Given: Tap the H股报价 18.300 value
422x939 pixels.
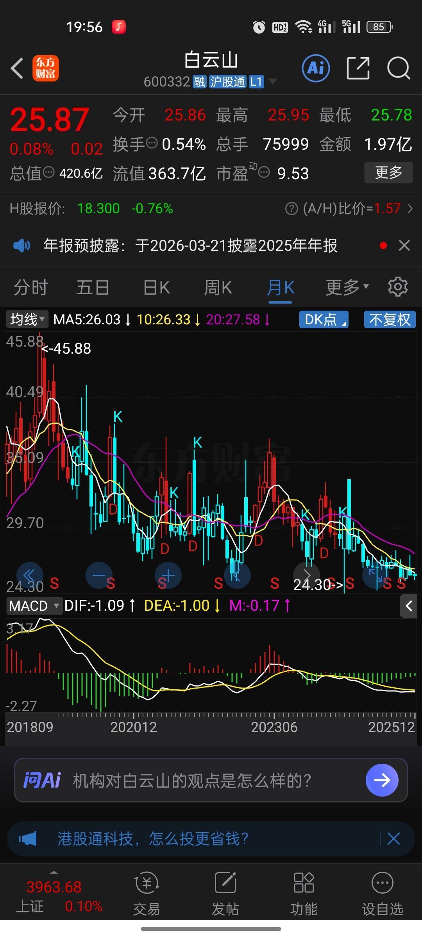Looking at the screenshot, I should (x=98, y=209).
